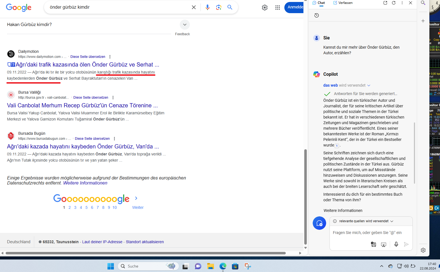Viewport: 440px width, 272px height.
Task: Click the Weiter next page link
Action: click(x=138, y=207)
